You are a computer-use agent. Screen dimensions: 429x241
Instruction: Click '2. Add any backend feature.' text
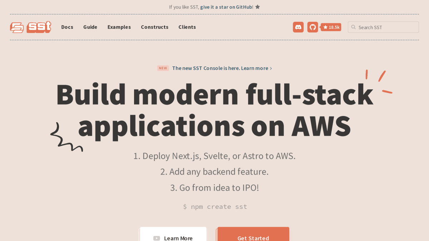pos(214,172)
